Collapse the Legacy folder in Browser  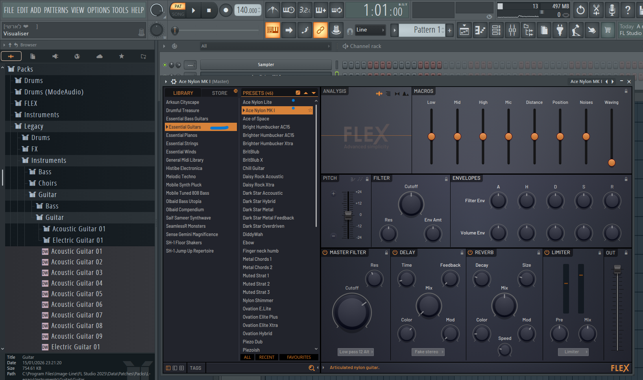click(x=33, y=126)
